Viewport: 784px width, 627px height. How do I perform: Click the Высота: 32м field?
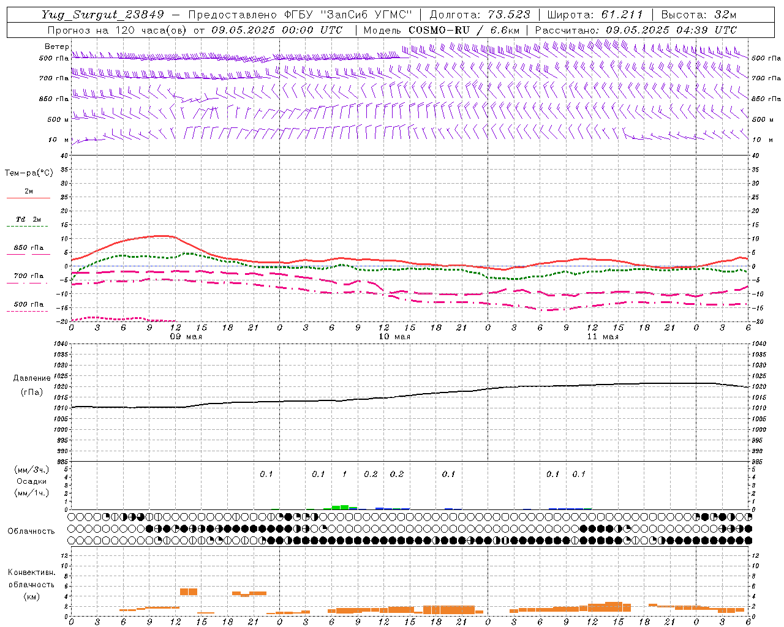point(699,15)
